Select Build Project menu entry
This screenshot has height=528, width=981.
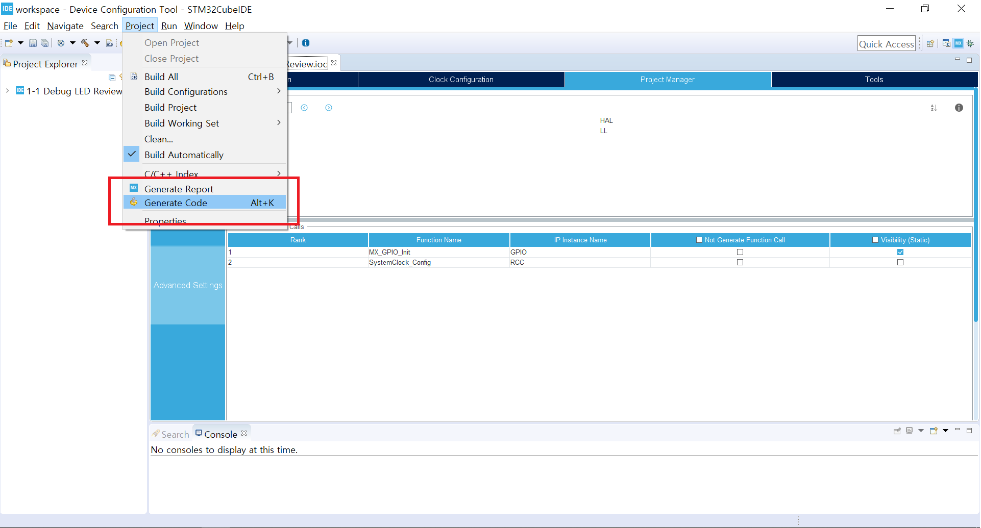pos(205,107)
